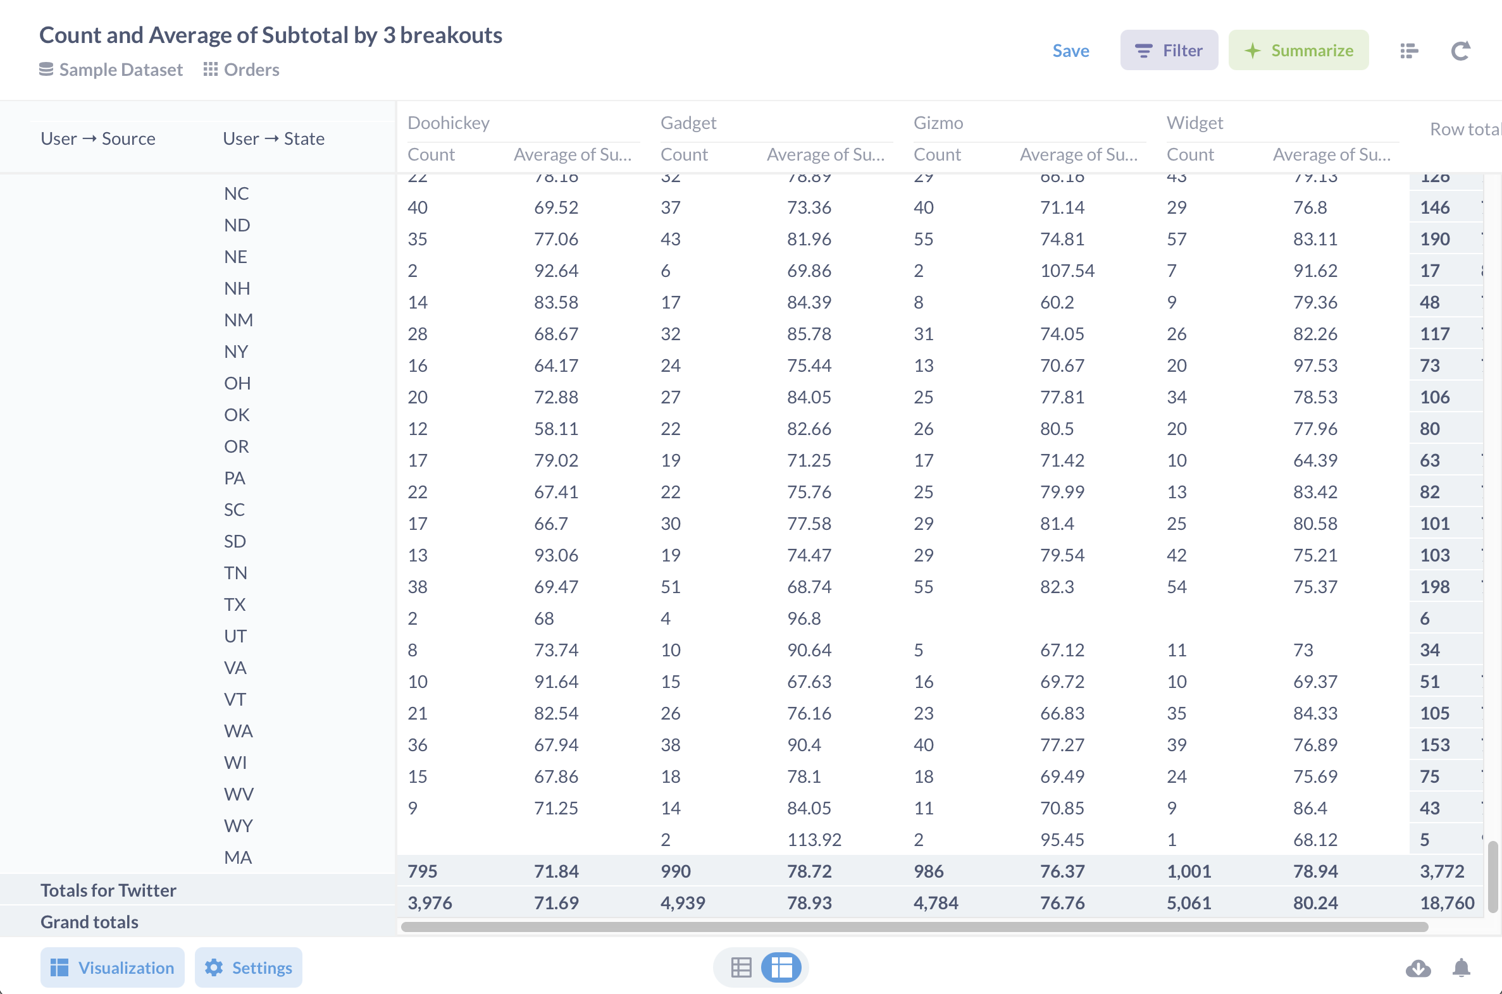This screenshot has height=994, width=1502.
Task: Select the pivot table view toggle
Action: coord(781,967)
